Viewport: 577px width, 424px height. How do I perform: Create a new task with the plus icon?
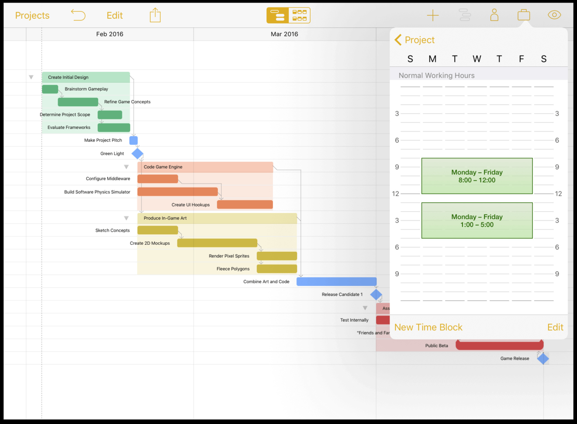[x=433, y=15]
